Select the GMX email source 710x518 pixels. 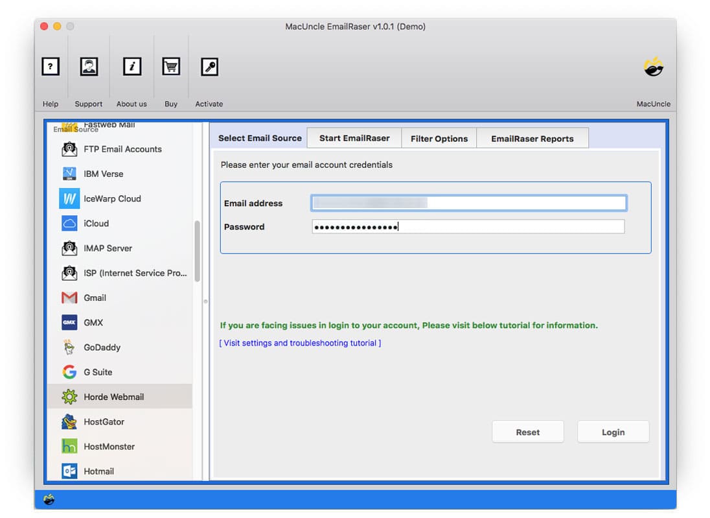(x=69, y=322)
